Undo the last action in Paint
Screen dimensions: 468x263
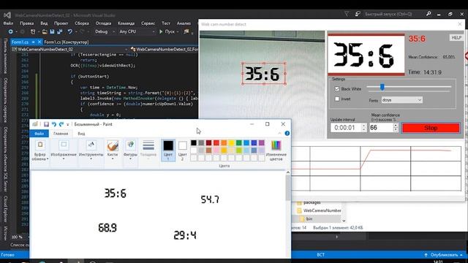coord(54,124)
